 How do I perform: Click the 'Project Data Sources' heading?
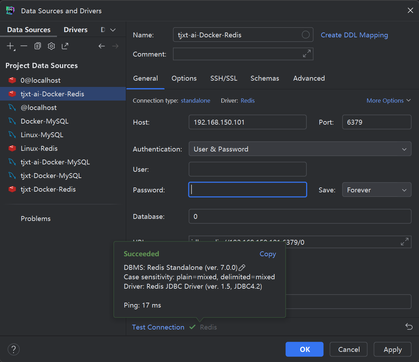click(42, 65)
